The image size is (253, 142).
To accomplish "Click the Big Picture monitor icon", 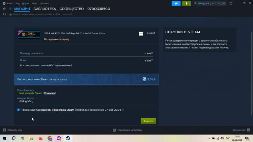I will [x=231, y=3].
